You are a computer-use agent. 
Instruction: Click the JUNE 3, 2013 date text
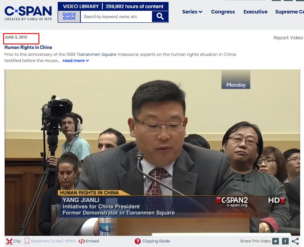pyautogui.click(x=16, y=37)
